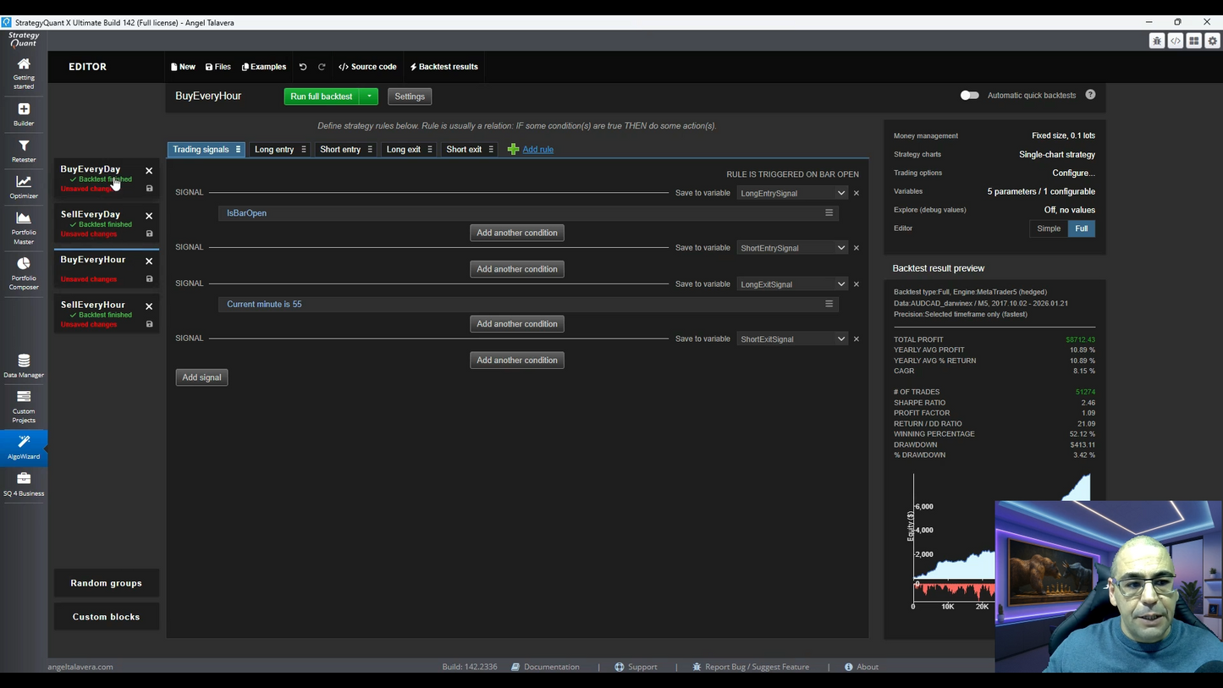Open SQ 4 Business

coord(24,485)
